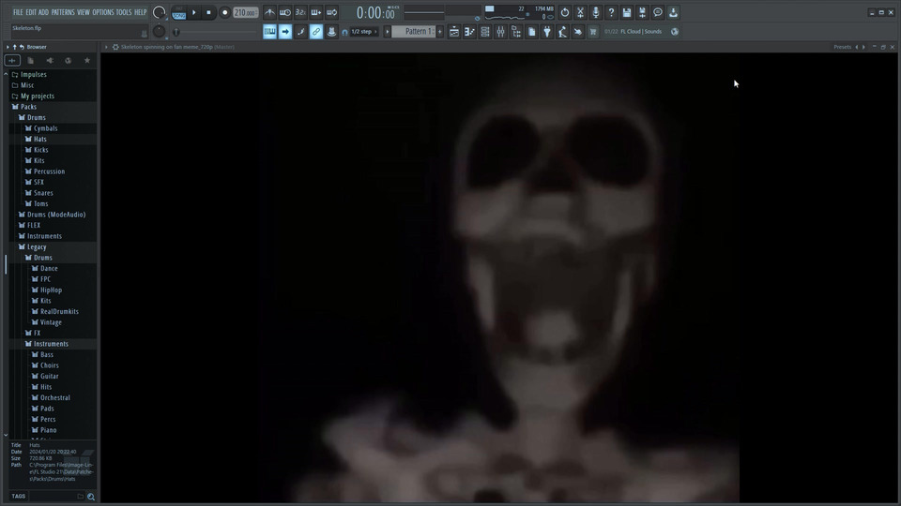Toggle the link/multilink controllers button

click(316, 32)
